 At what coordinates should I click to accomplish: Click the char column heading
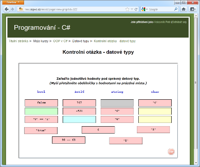point(155,92)
